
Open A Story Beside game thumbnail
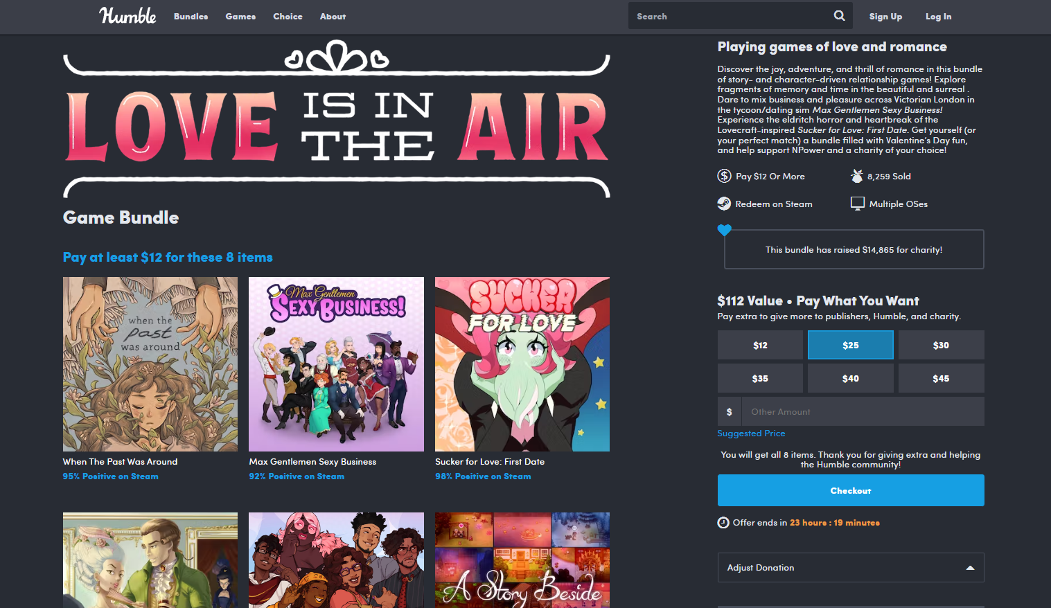pyautogui.click(x=522, y=560)
